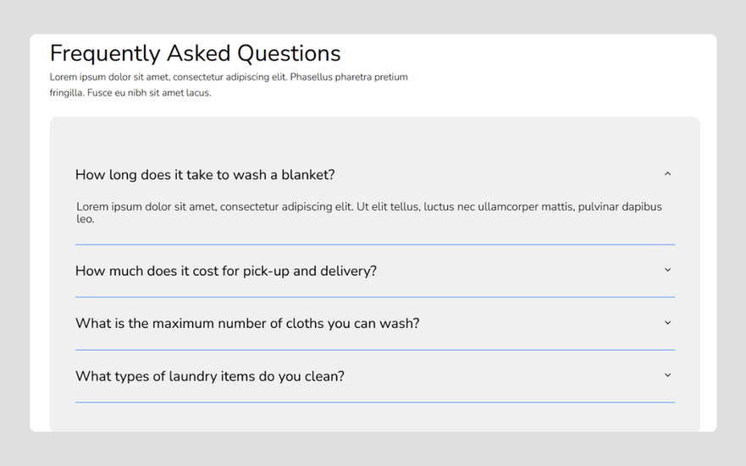
Task: Expand the laundry items answer with its chevron
Action: pos(667,376)
